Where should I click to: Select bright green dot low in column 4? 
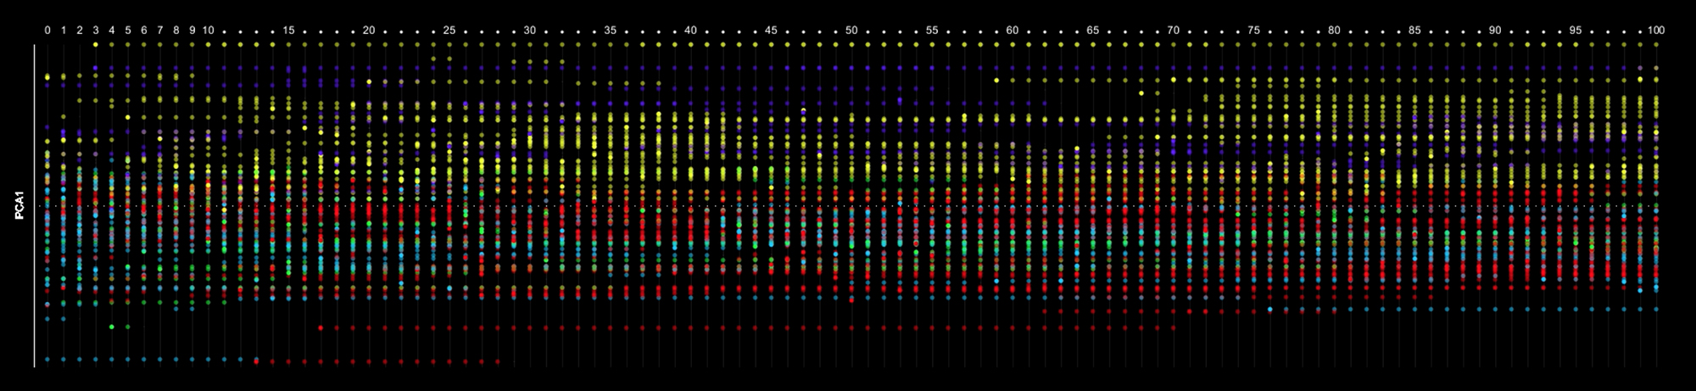tap(112, 327)
